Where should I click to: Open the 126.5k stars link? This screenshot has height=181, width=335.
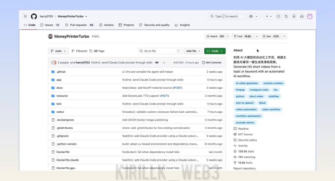click(x=244, y=152)
